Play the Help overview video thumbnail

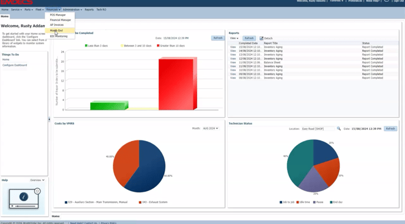tap(24, 199)
